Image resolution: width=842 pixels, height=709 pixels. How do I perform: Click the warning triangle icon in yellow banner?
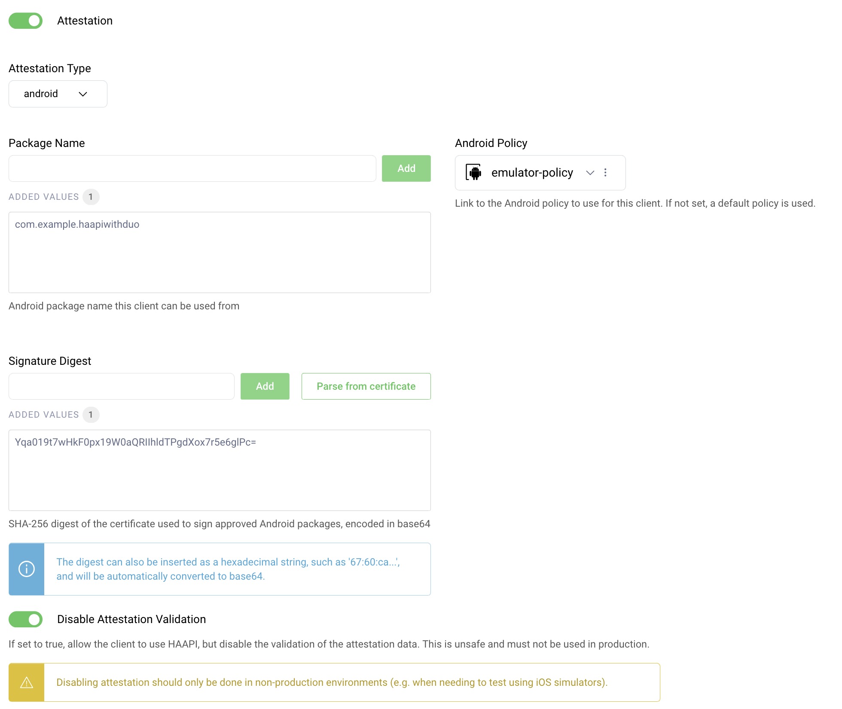click(x=27, y=682)
